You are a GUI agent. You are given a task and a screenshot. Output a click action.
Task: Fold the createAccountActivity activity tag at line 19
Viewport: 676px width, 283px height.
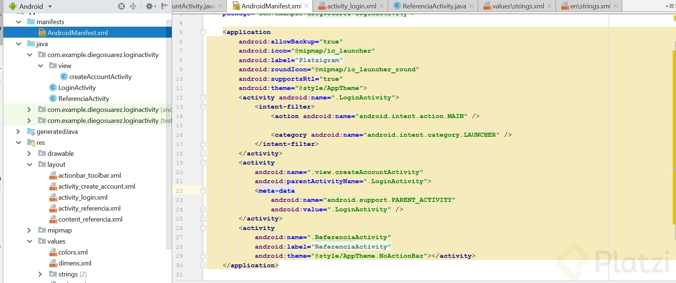click(203, 163)
